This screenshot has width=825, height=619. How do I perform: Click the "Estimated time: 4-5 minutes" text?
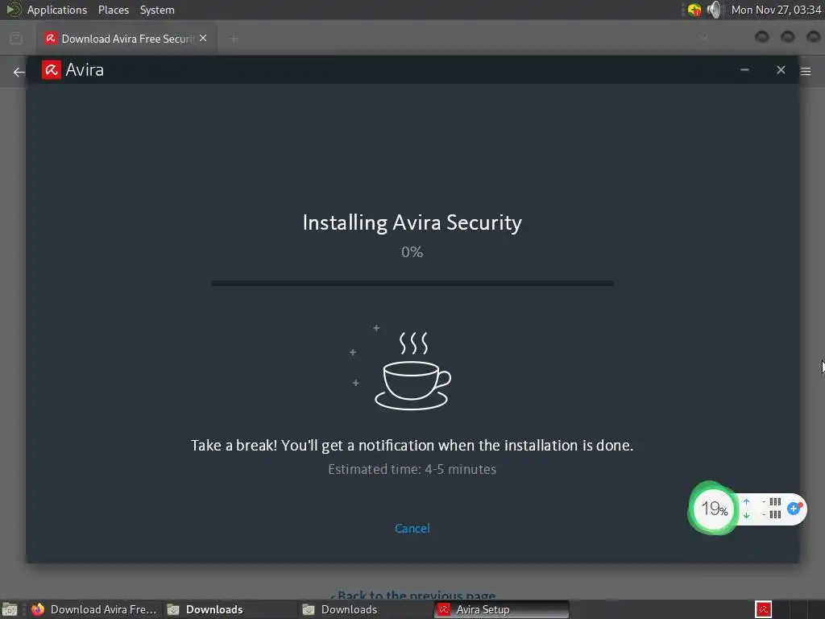coord(412,469)
